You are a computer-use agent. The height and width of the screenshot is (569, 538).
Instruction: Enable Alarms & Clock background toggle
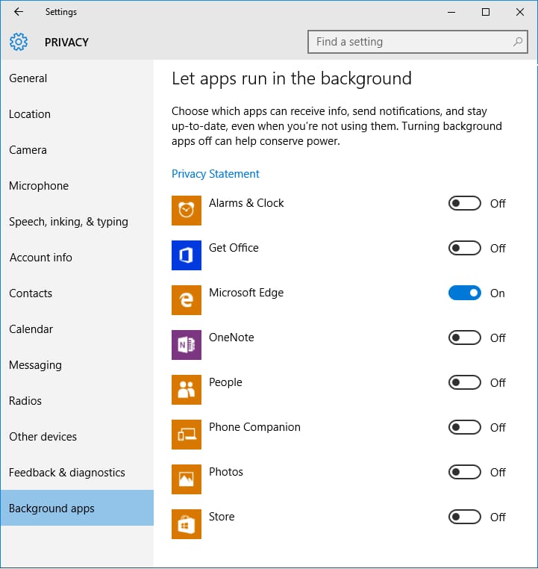coord(464,203)
